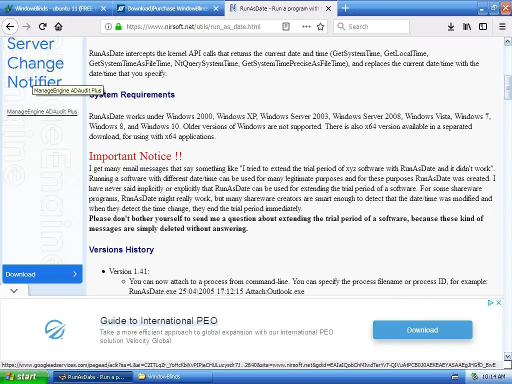Click the Server Change Notifier ad title
Screen dimensions: 512x384
[x=35, y=62]
